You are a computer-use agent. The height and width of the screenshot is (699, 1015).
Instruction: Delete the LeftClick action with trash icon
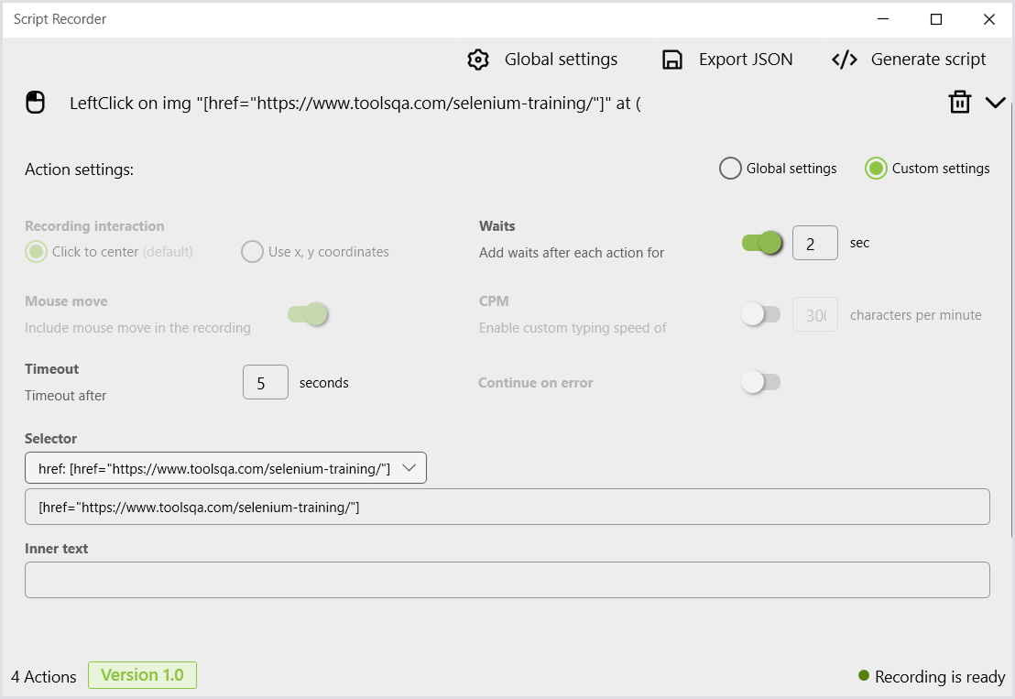959,103
